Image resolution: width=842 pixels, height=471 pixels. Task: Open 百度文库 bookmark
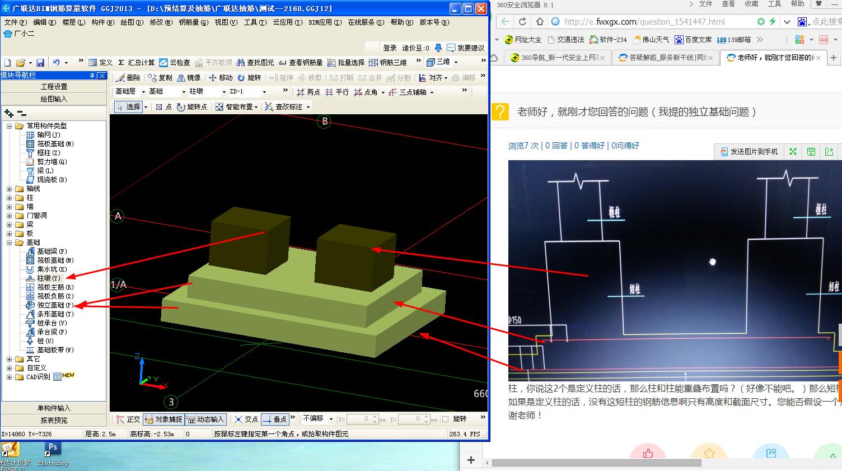(693, 40)
